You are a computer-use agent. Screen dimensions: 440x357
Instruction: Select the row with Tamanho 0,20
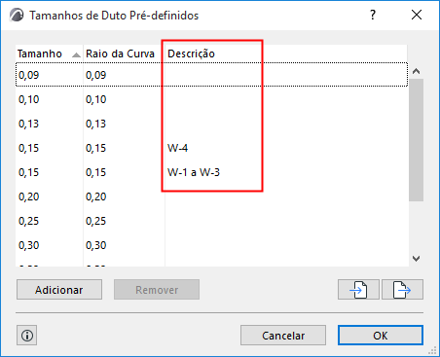pos(211,196)
